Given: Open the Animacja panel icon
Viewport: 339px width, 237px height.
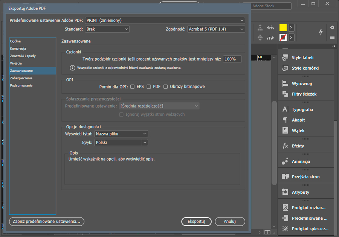Looking at the screenshot, I should click(285, 161).
